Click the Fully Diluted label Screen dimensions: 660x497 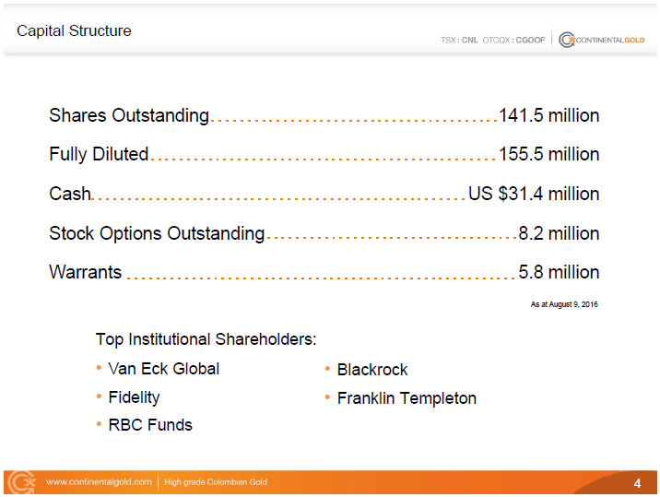[x=99, y=155]
